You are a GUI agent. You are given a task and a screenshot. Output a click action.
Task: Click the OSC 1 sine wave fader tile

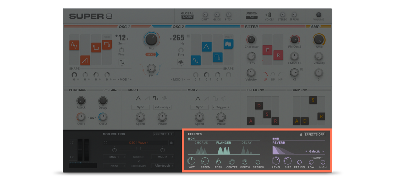point(74,45)
